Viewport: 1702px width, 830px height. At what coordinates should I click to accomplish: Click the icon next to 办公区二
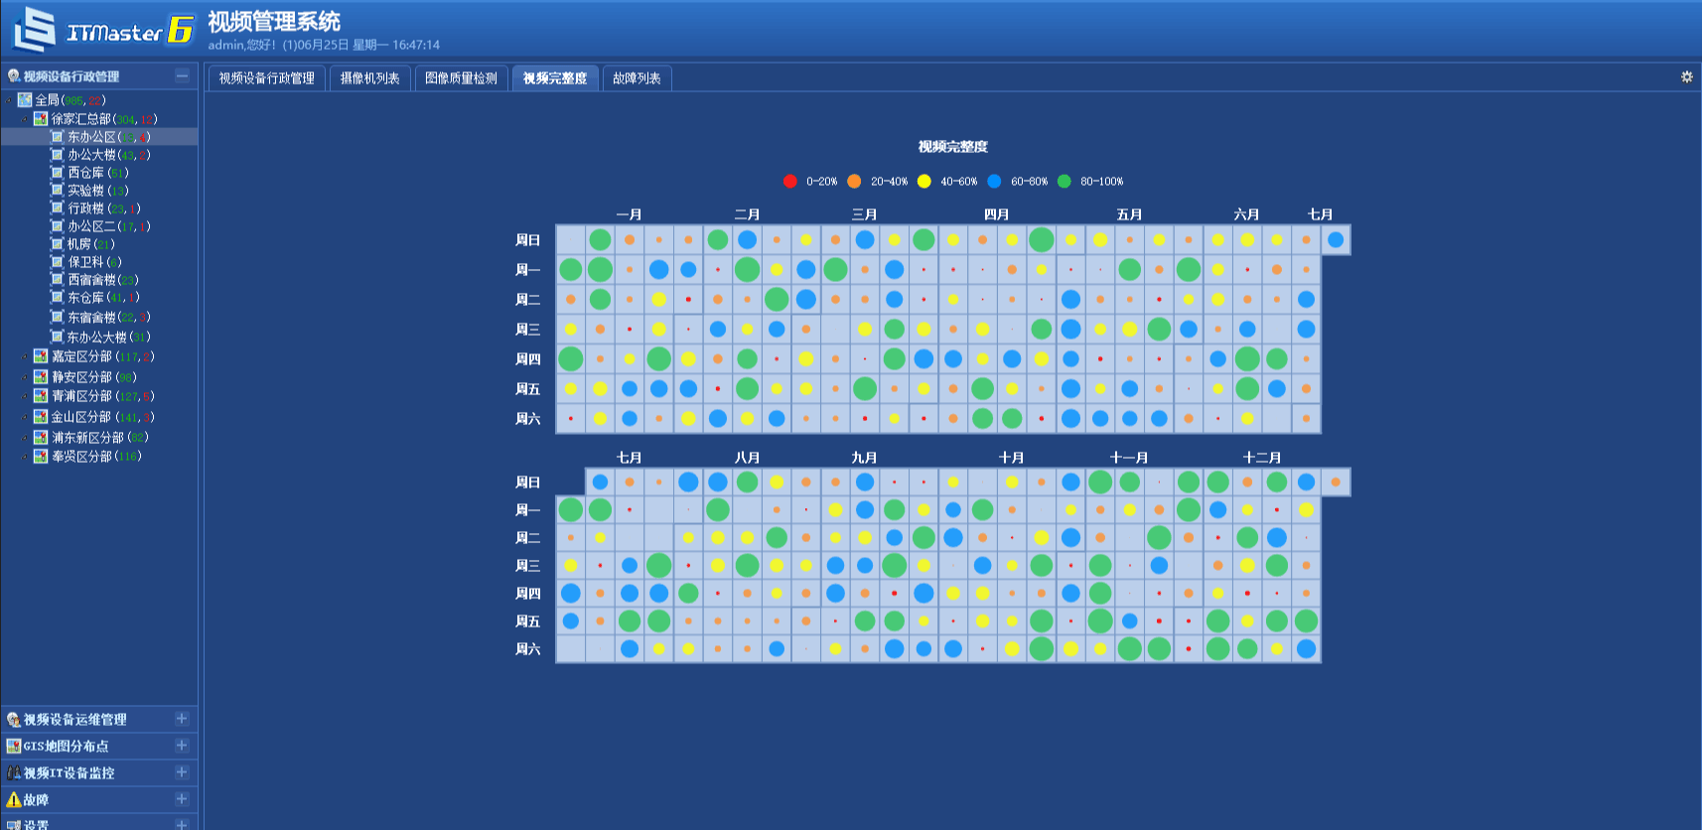pos(58,226)
